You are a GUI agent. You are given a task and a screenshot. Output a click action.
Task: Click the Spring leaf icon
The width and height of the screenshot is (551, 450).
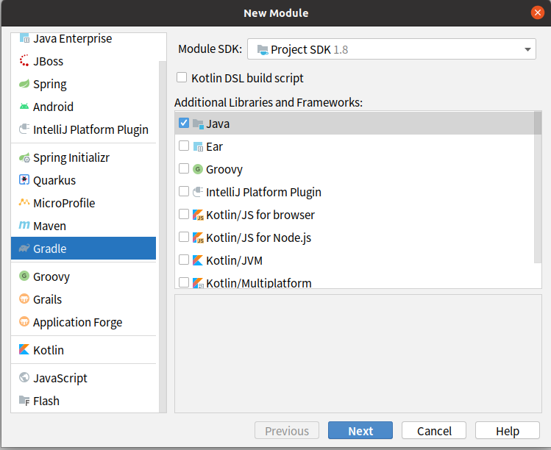24,84
